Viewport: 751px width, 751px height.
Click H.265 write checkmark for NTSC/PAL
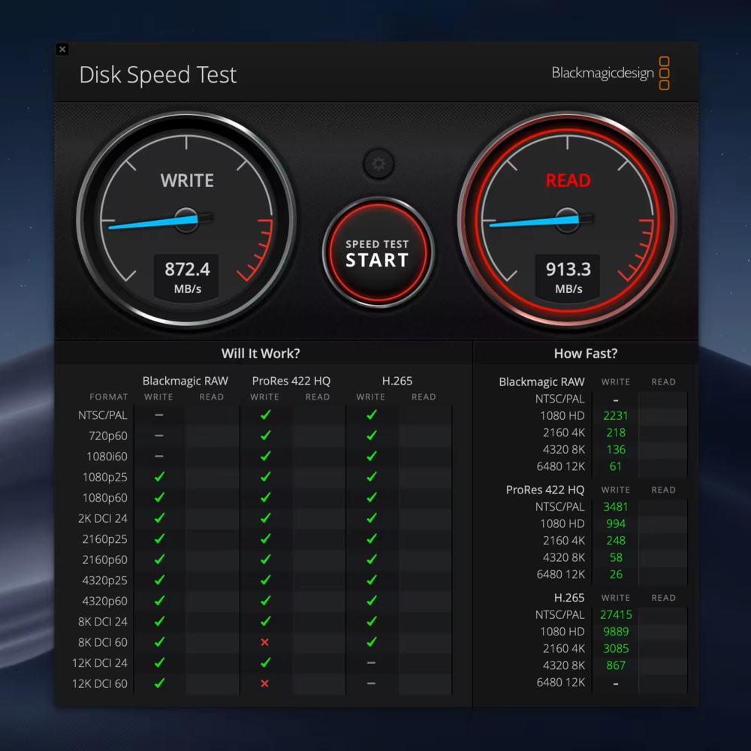(x=372, y=415)
